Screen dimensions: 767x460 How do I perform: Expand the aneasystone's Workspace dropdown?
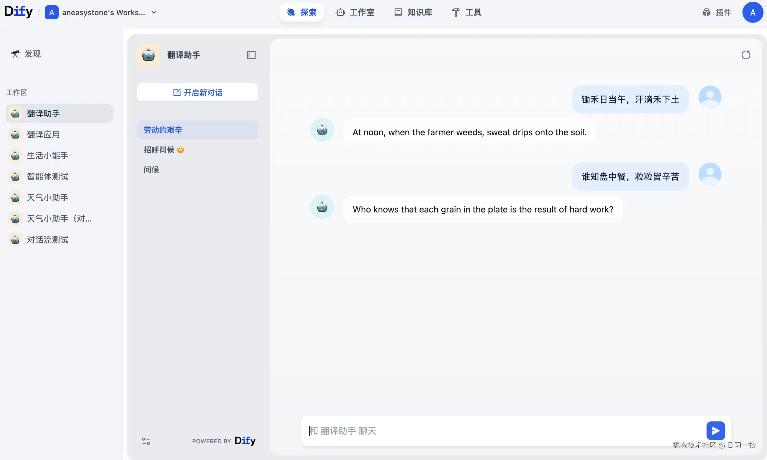tap(154, 12)
